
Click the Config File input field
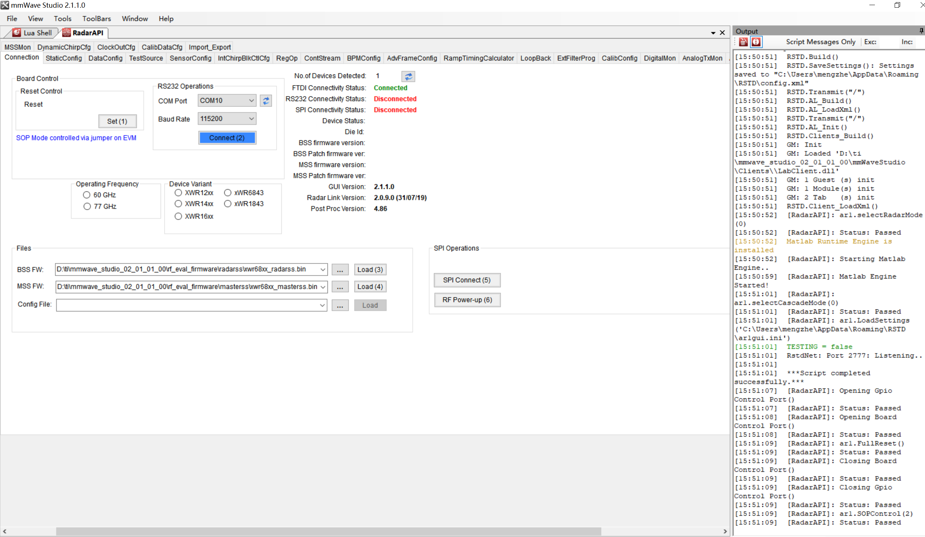pos(187,305)
